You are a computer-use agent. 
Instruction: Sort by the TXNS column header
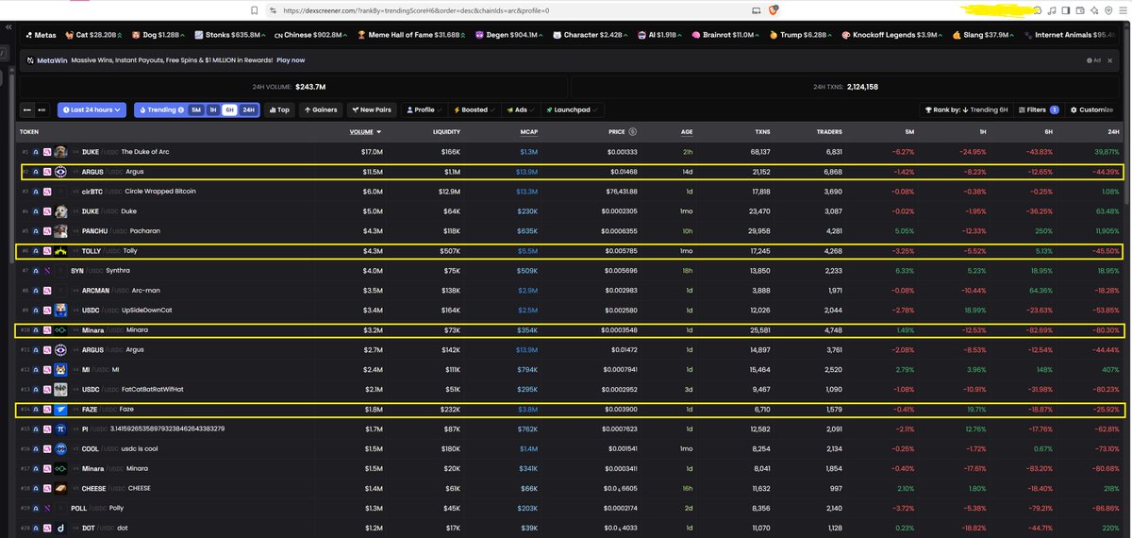coord(762,132)
